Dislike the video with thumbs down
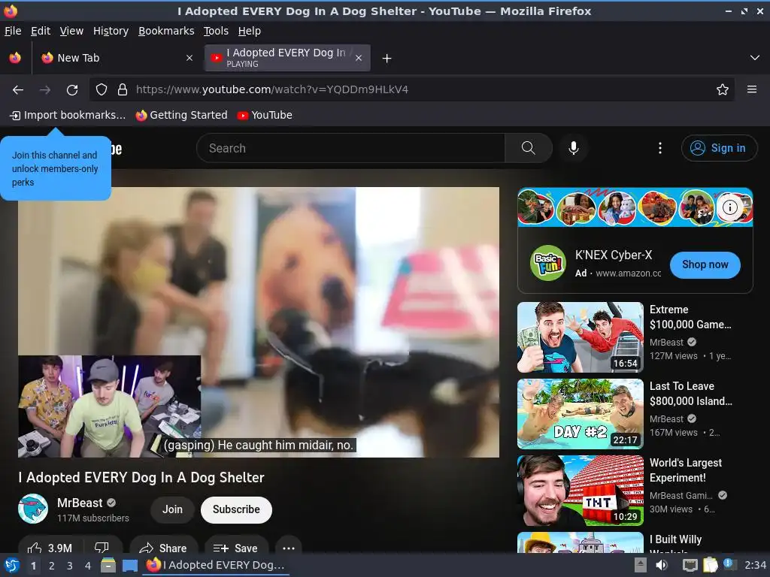 pos(102,548)
